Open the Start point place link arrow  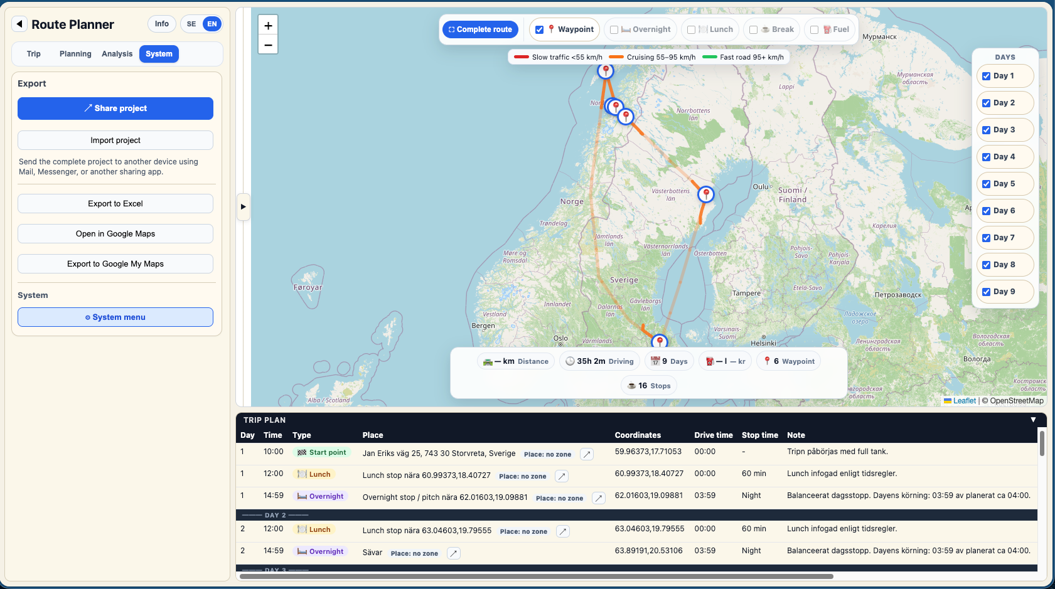point(587,454)
